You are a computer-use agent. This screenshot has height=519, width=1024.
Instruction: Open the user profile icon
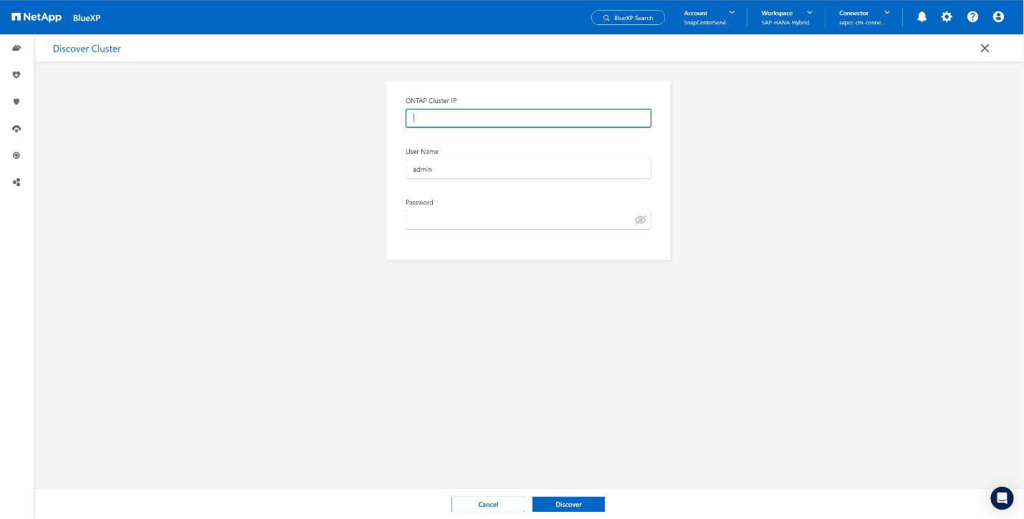(x=998, y=16)
